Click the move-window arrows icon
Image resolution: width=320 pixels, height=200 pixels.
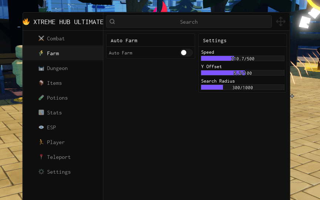pyautogui.click(x=281, y=21)
